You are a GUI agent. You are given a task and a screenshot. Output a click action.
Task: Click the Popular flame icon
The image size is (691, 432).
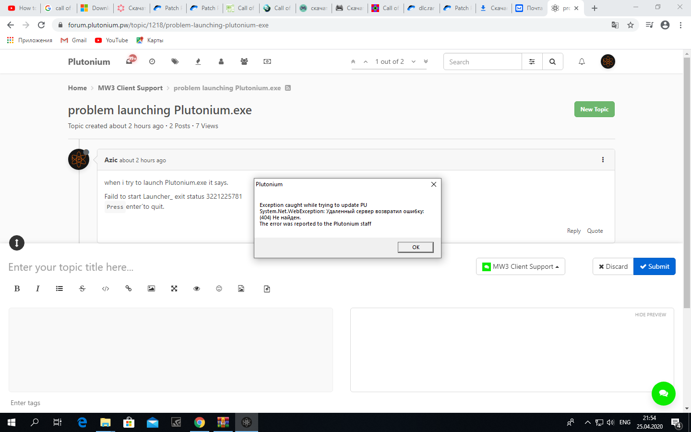198,61
